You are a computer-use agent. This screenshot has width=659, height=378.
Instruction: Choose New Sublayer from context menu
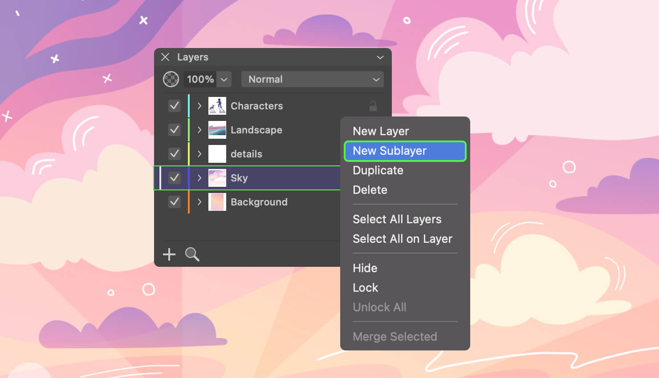click(405, 151)
